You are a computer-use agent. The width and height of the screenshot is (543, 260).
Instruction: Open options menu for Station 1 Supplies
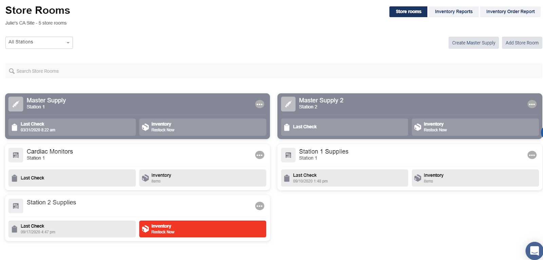532,155
